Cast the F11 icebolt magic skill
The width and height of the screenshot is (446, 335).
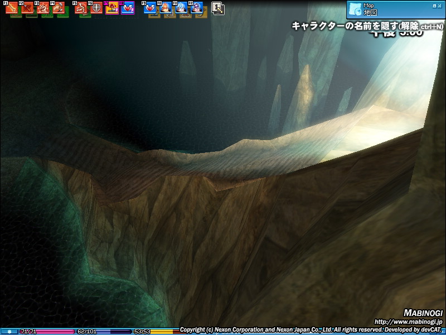click(x=181, y=8)
